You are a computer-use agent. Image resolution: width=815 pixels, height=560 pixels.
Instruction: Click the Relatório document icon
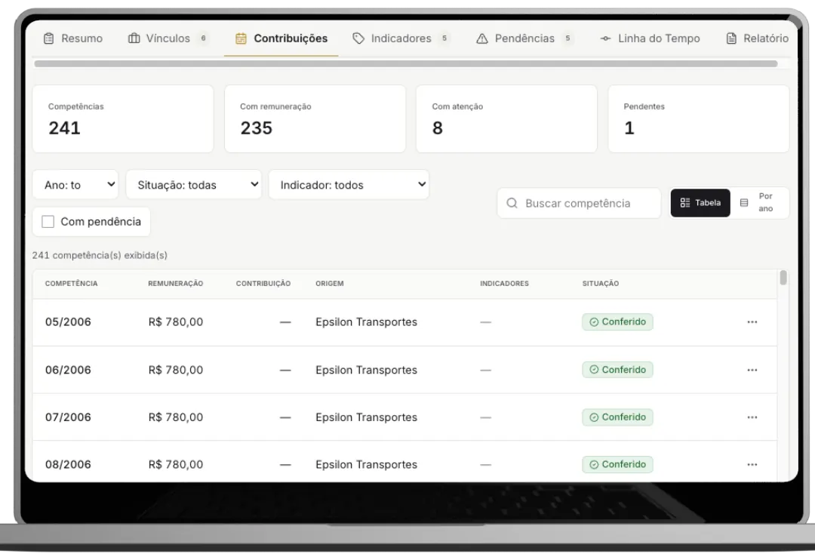[x=731, y=38]
